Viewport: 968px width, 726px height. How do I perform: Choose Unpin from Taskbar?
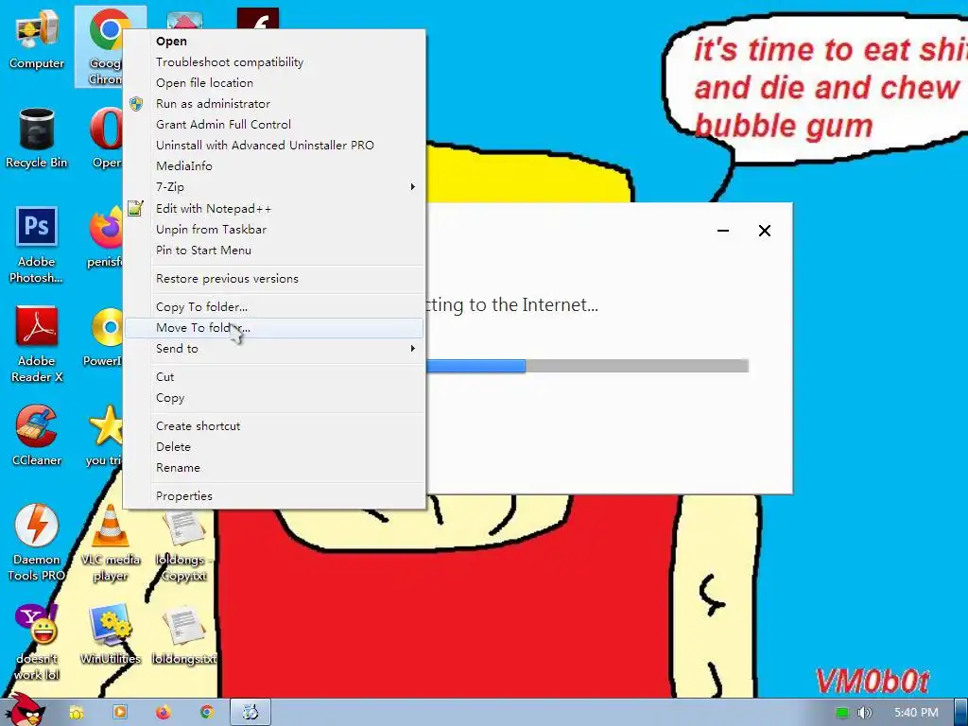pos(274,230)
